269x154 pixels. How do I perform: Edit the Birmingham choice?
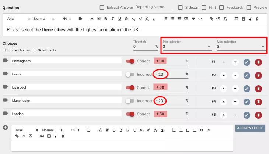click(x=247, y=62)
